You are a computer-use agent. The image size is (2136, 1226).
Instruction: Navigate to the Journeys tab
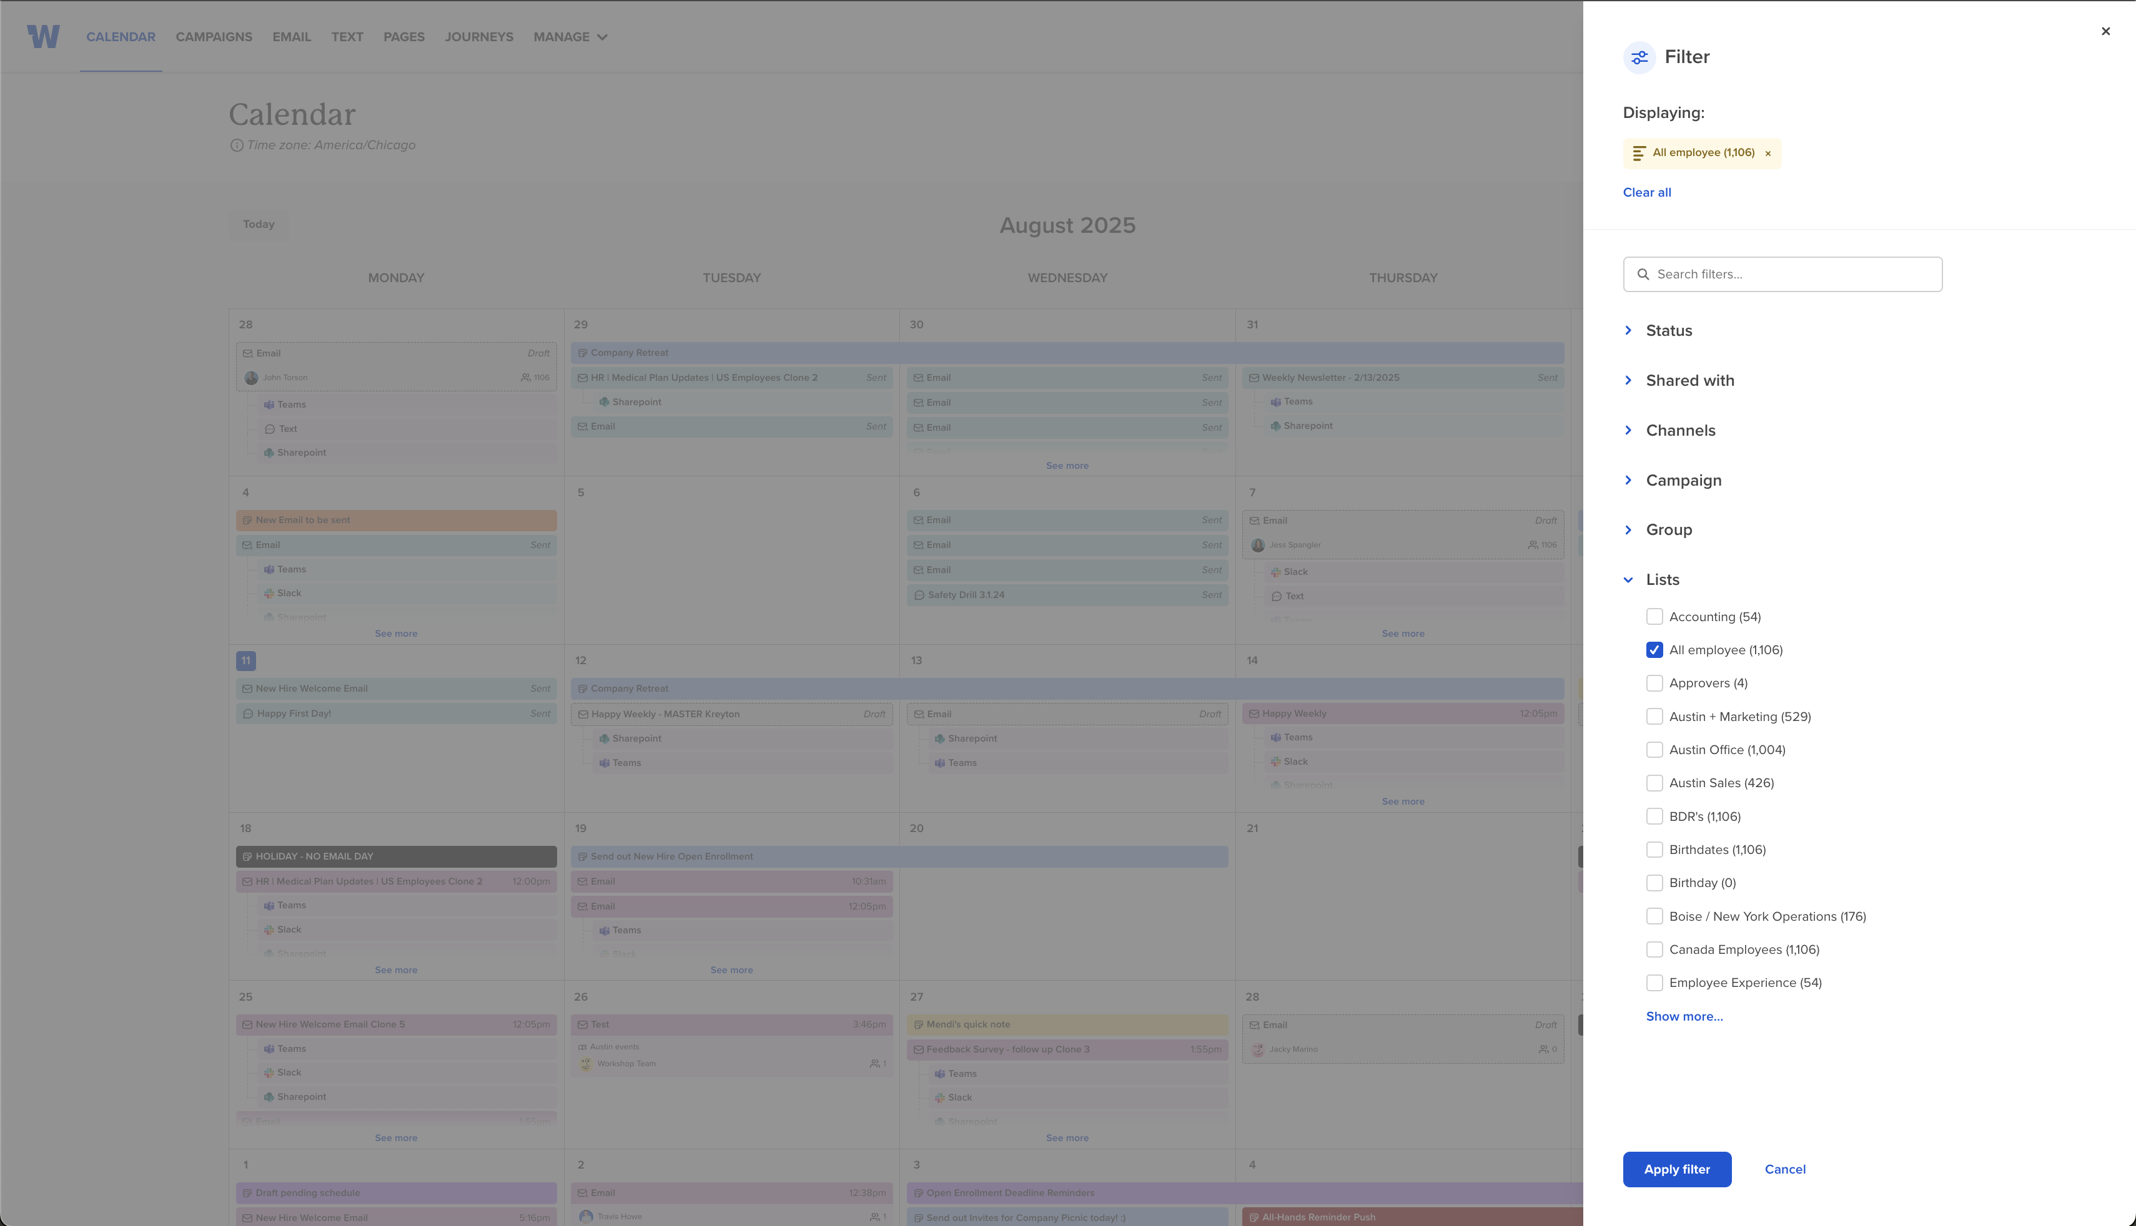tap(478, 37)
